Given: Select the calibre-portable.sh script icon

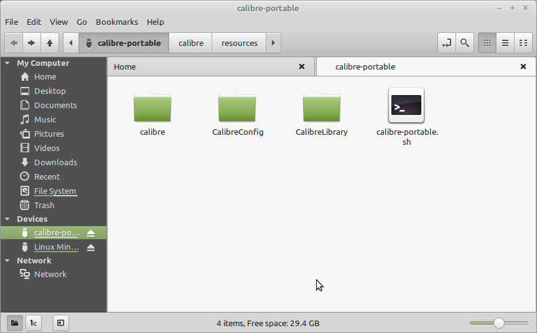Looking at the screenshot, I should [x=406, y=105].
